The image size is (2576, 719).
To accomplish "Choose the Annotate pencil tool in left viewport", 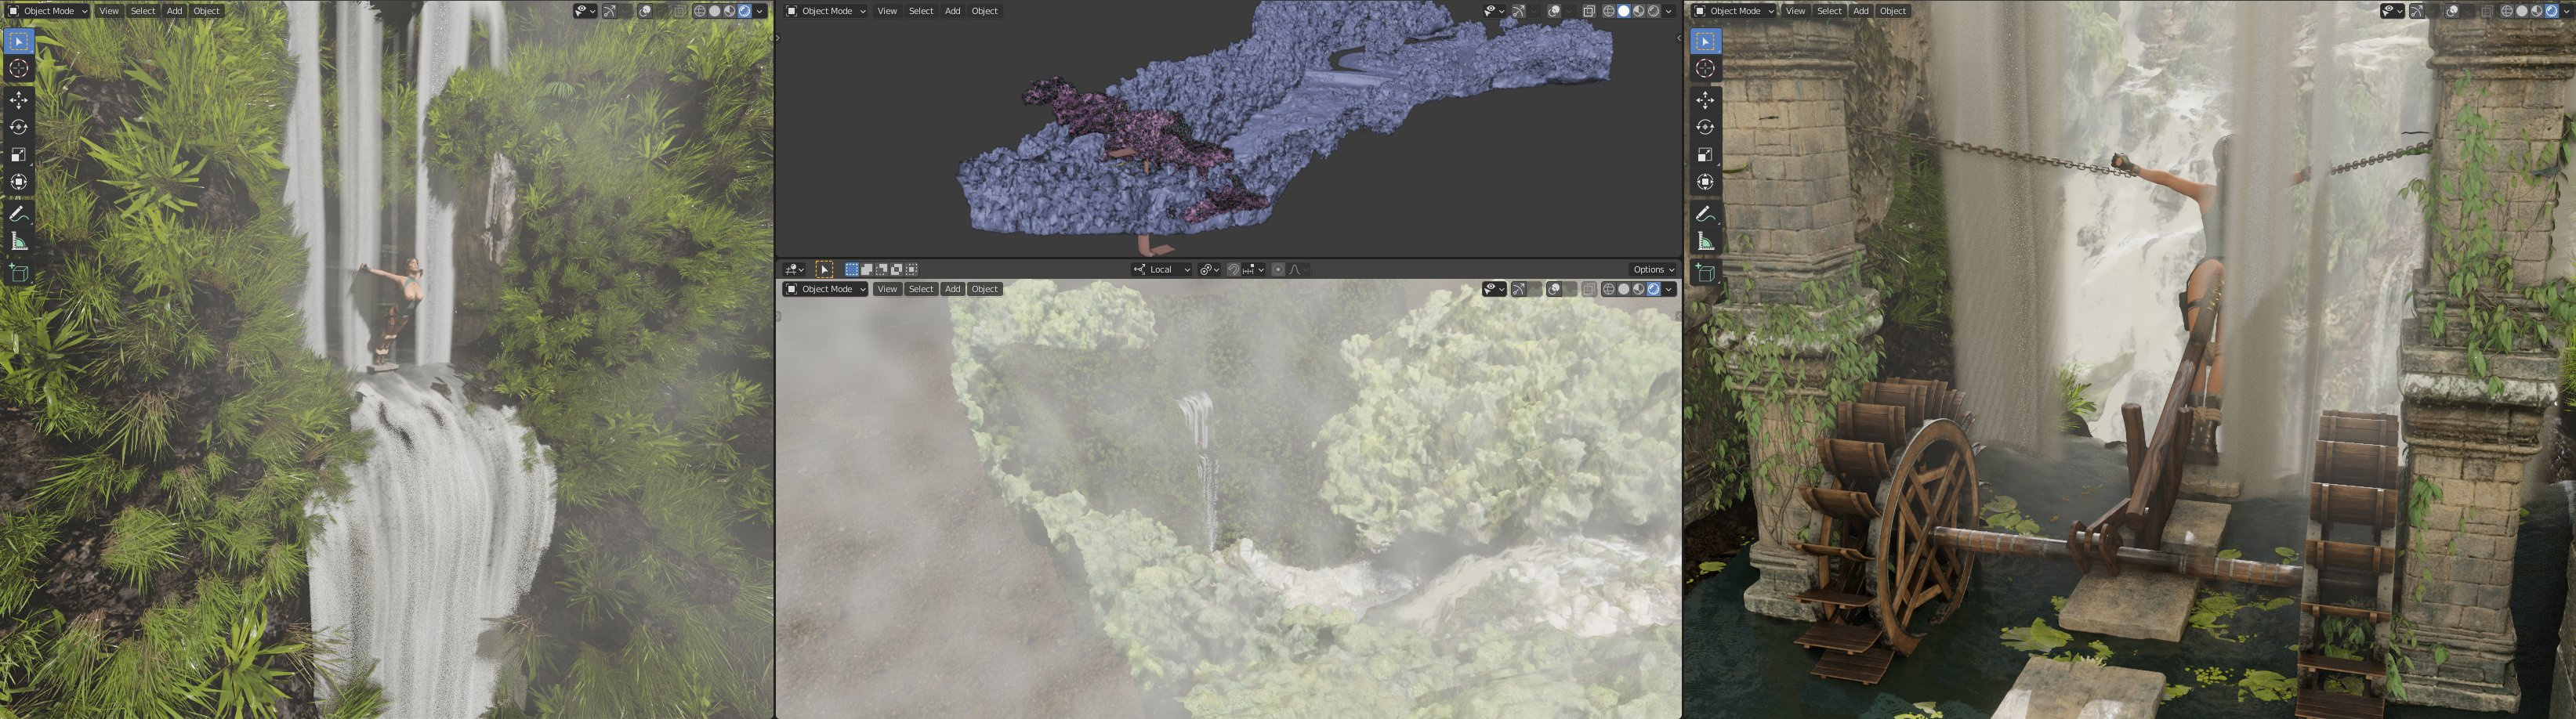I will pyautogui.click(x=19, y=214).
